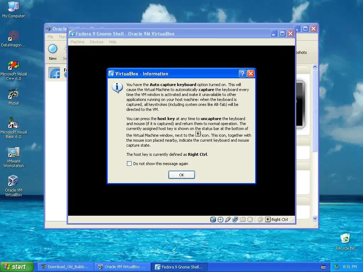Select the Fedora VM icon in Manager list

coord(54,73)
